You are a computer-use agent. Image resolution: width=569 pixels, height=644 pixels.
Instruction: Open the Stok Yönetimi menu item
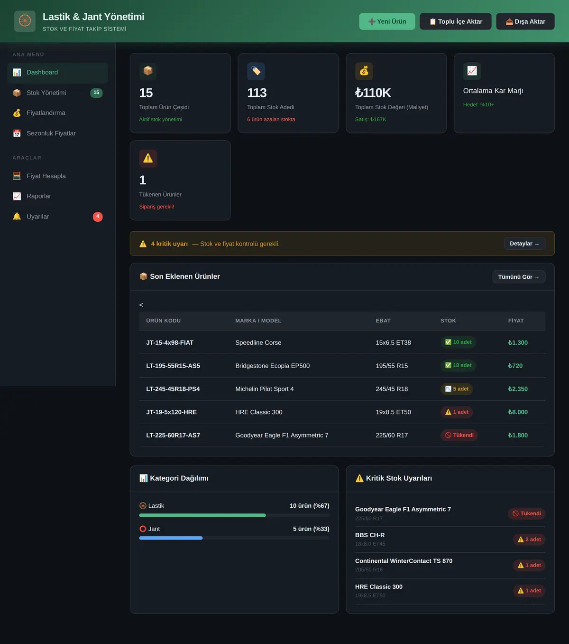click(x=58, y=93)
